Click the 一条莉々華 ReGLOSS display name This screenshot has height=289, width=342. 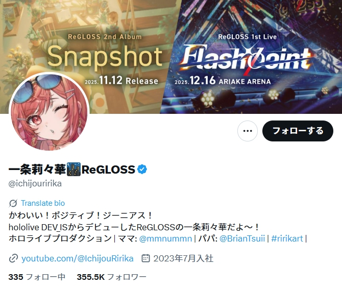click(72, 170)
